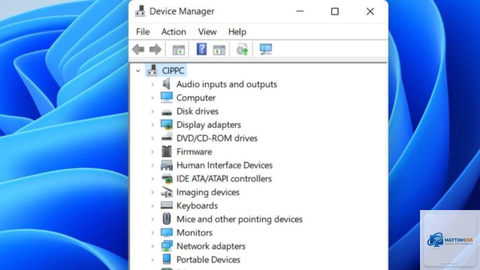Select the DVD/CD-ROM drives row text
Image resolution: width=480 pixels, height=270 pixels.
(x=217, y=138)
